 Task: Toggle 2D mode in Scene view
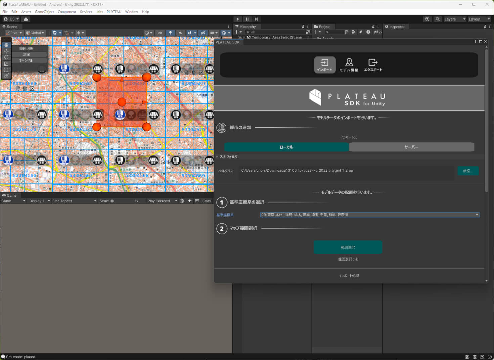160,33
